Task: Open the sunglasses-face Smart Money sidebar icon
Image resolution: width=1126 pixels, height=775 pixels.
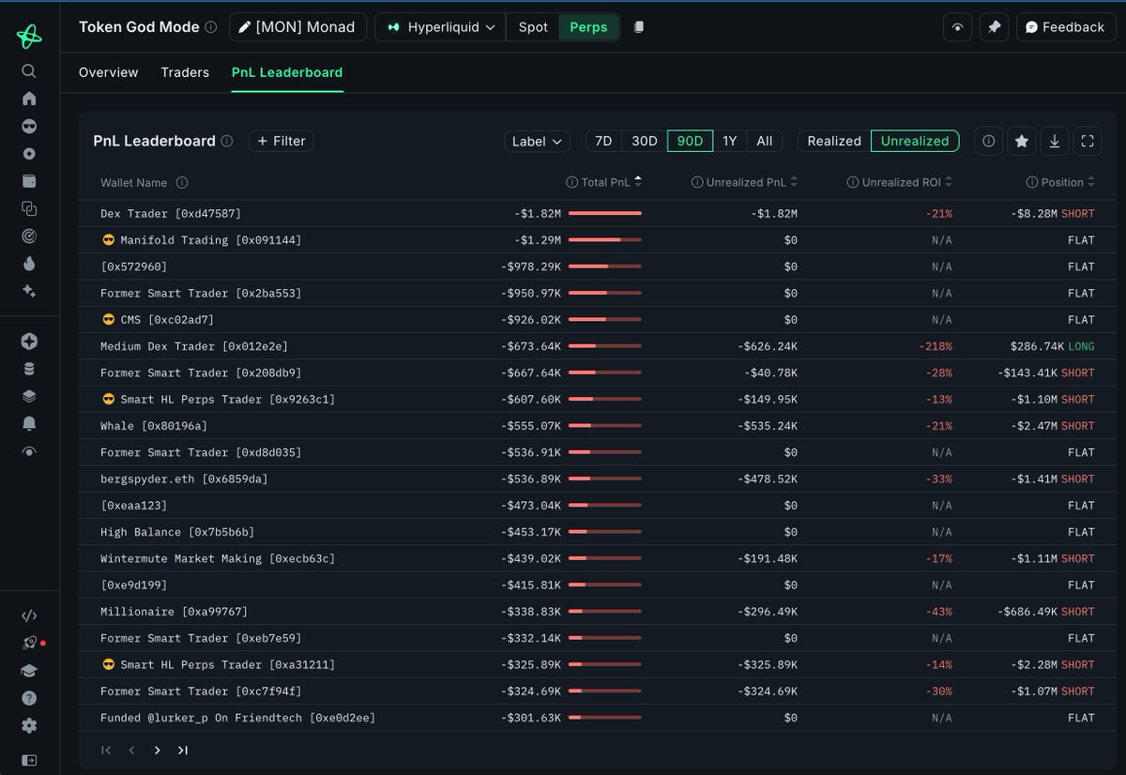Action: point(29,127)
